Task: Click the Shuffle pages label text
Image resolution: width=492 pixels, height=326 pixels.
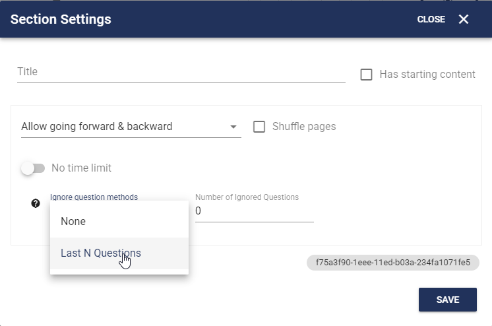Action: point(304,127)
